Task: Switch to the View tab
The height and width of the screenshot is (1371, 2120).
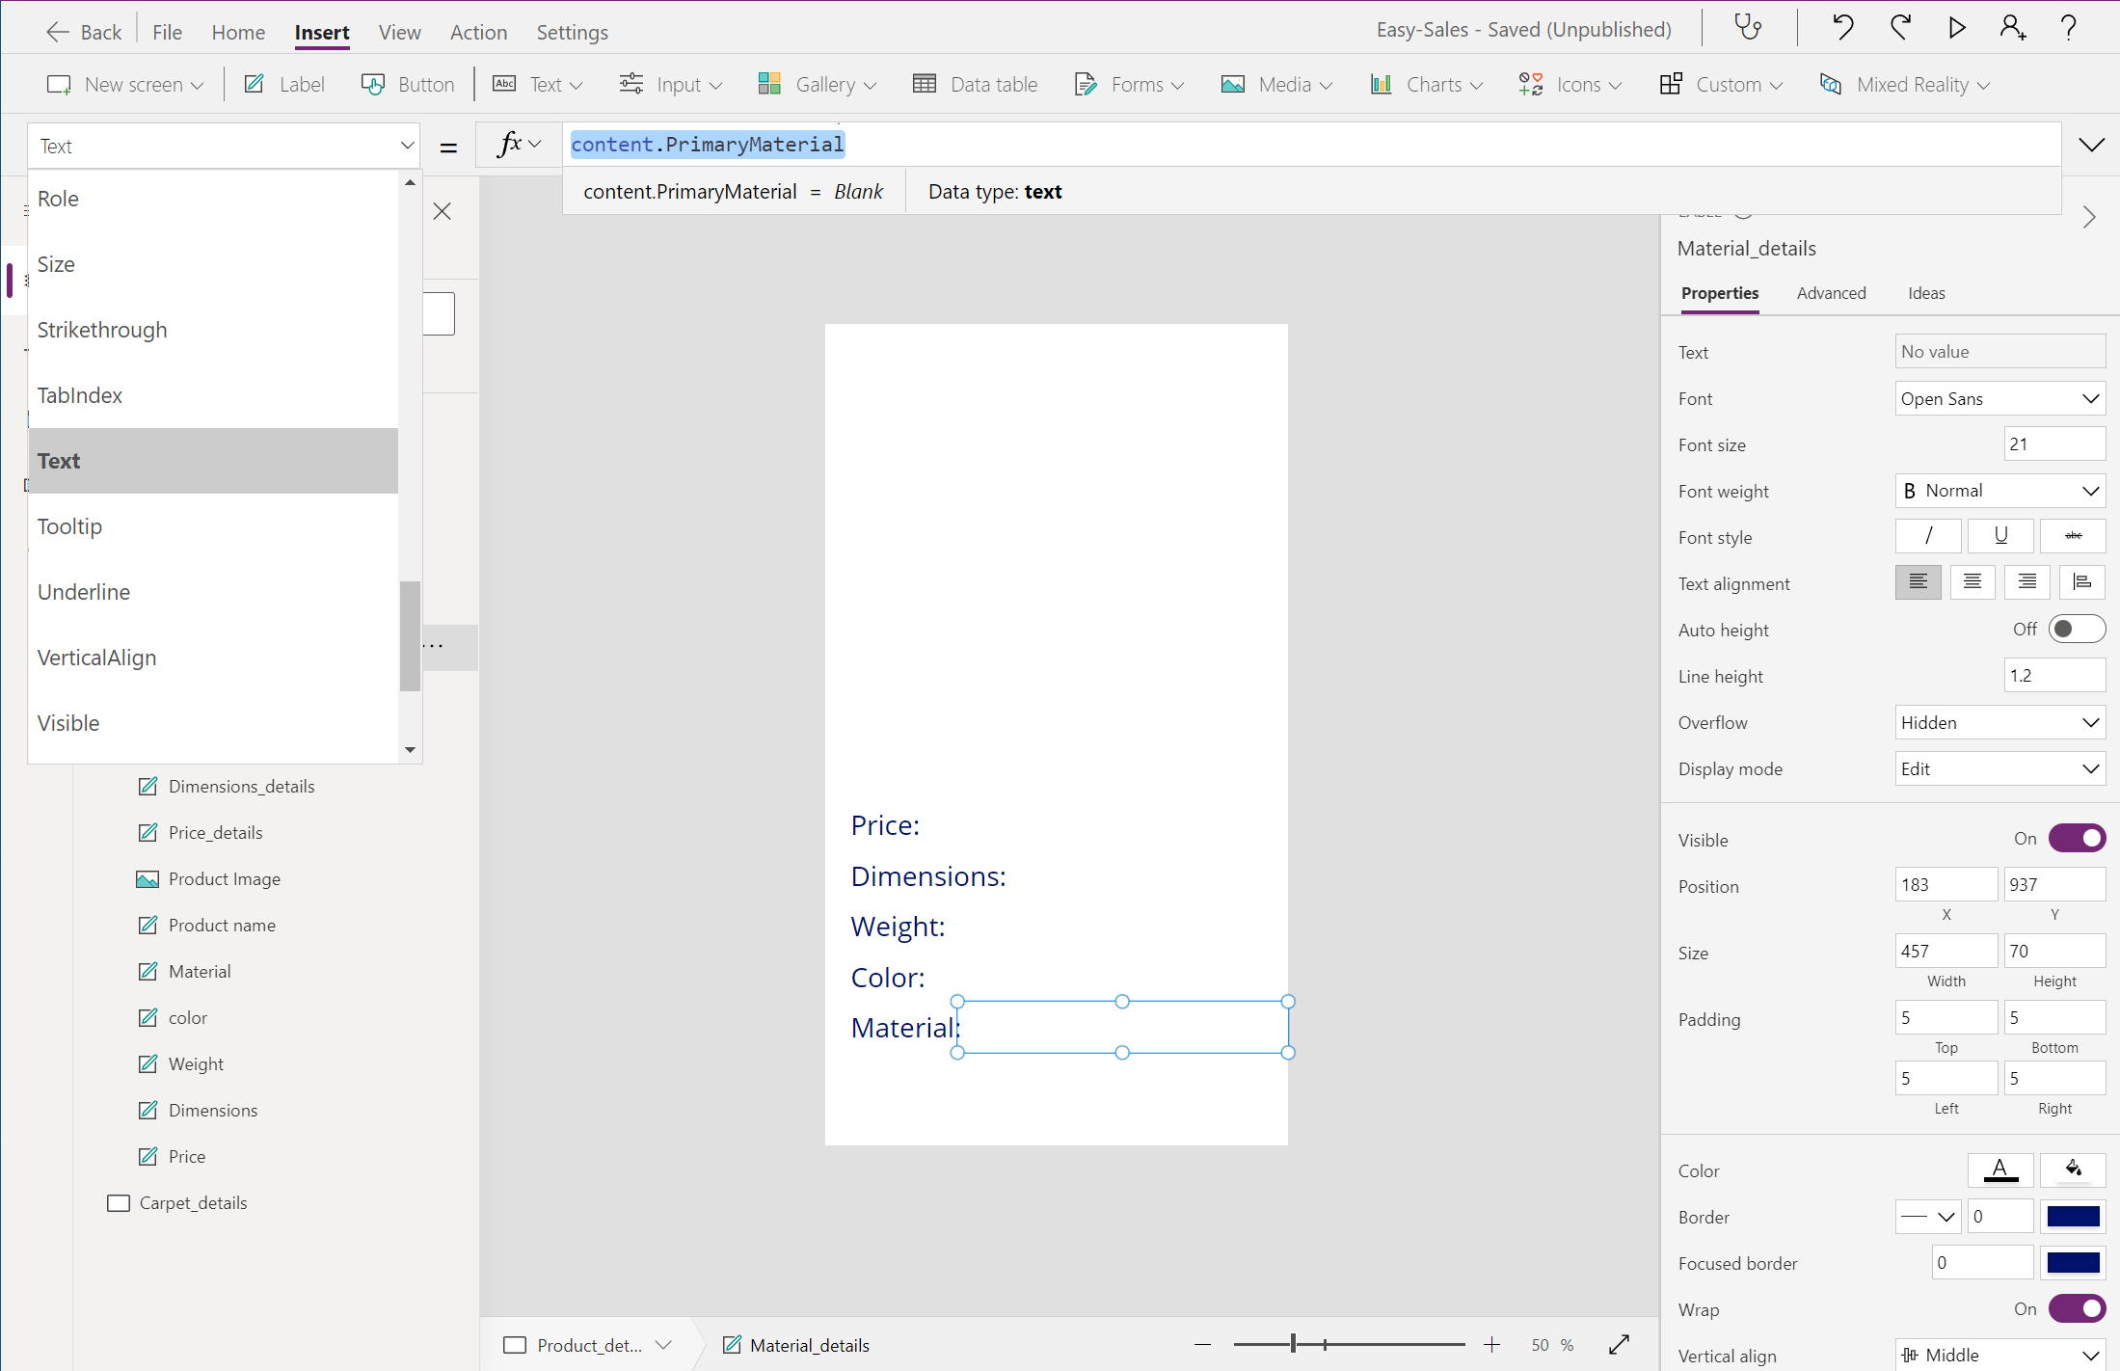Action: [399, 32]
